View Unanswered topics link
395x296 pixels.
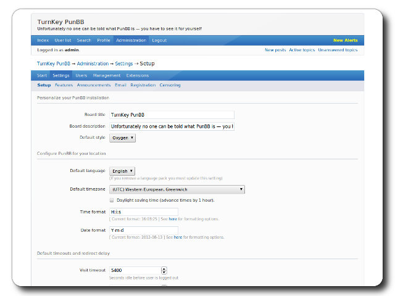click(338, 50)
